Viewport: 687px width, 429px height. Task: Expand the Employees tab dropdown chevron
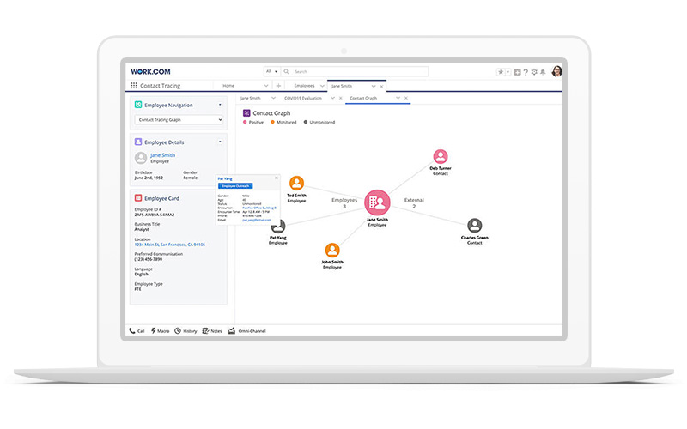pos(322,86)
